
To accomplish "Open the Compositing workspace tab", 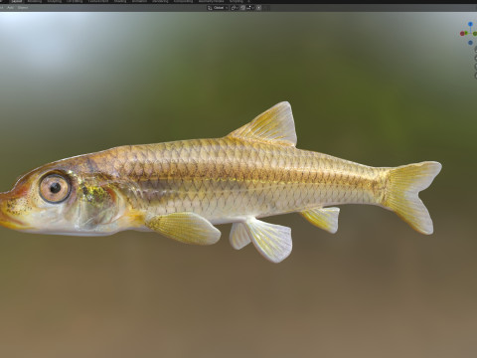I will [x=183, y=1].
